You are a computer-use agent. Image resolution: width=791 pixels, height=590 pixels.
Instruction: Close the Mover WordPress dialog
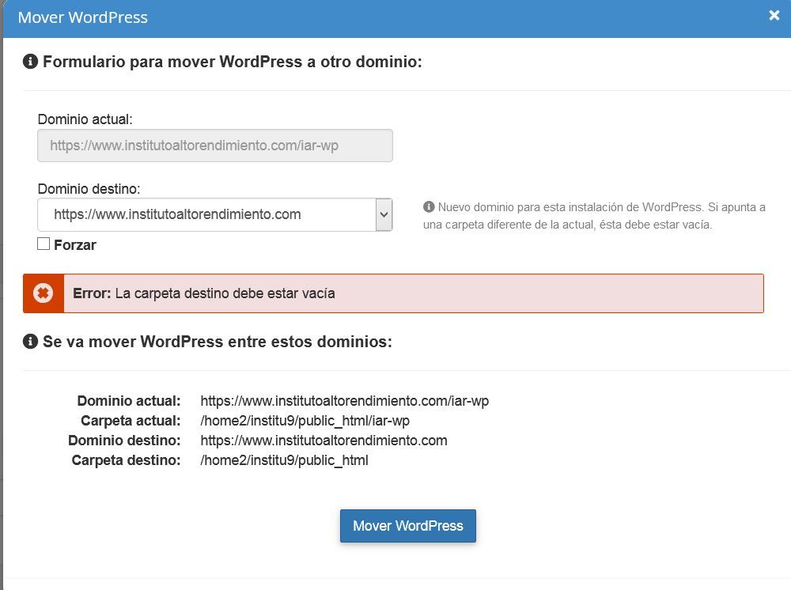coord(774,16)
